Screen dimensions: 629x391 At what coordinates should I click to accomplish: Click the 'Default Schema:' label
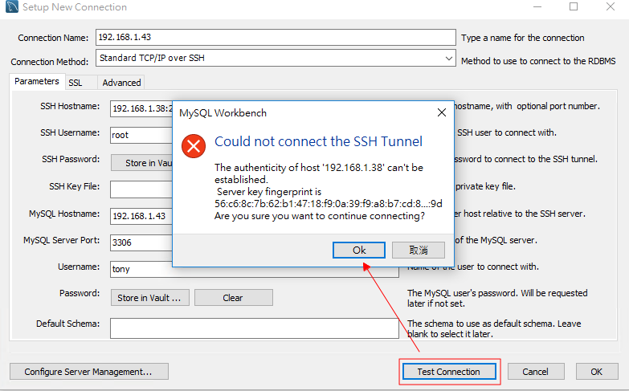[67, 324]
